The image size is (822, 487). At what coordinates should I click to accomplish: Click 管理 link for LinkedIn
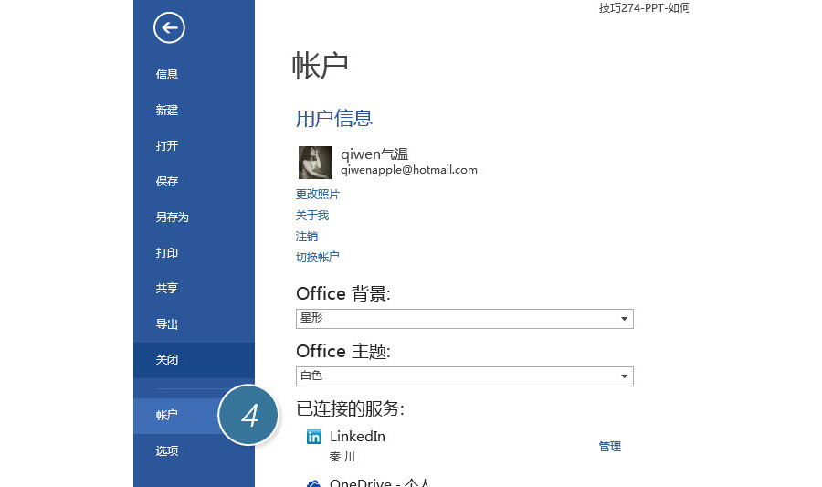click(x=610, y=446)
